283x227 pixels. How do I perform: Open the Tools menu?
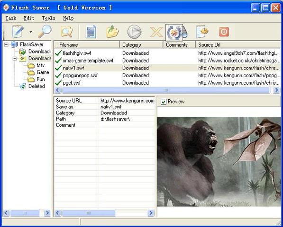(x=48, y=18)
